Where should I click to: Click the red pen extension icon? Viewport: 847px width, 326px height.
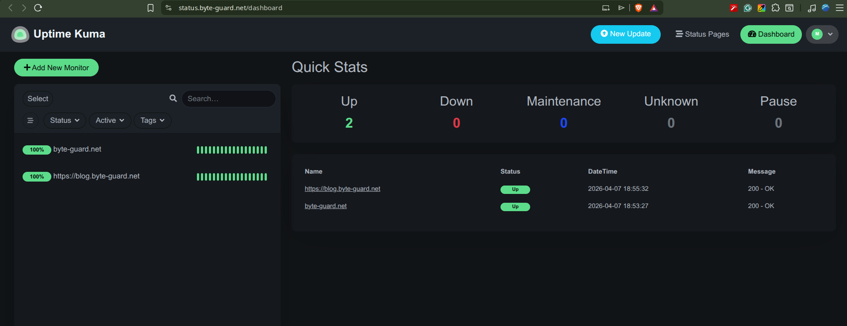click(734, 8)
